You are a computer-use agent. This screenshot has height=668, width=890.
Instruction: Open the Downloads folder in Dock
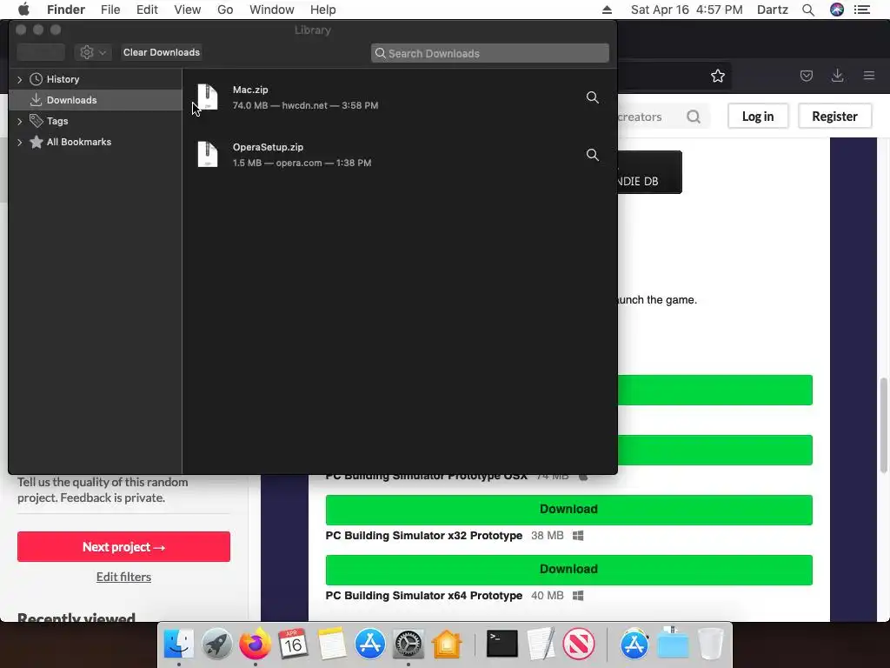point(673,645)
